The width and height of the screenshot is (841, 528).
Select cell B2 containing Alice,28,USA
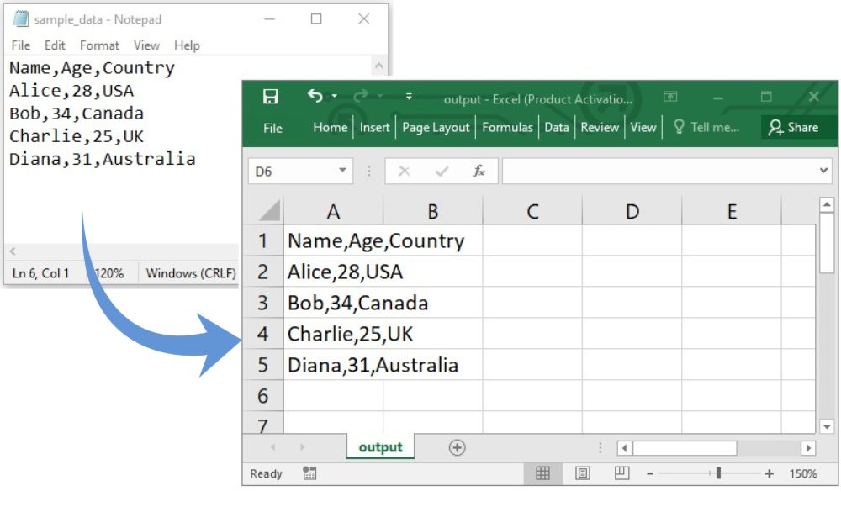[x=431, y=272]
